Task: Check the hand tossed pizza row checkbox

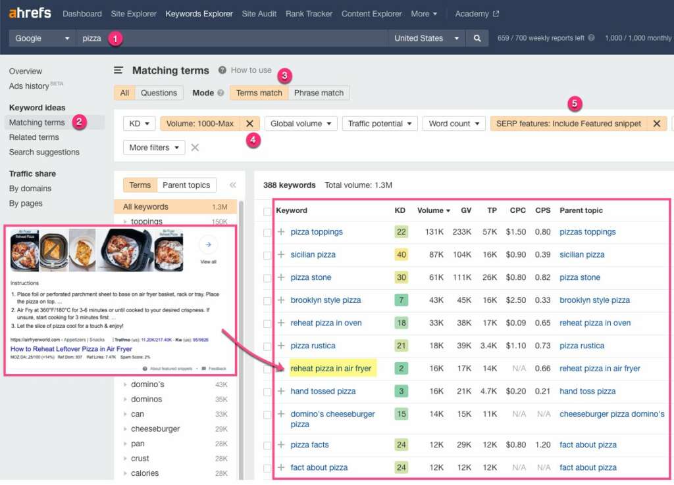Action: pyautogui.click(x=267, y=392)
